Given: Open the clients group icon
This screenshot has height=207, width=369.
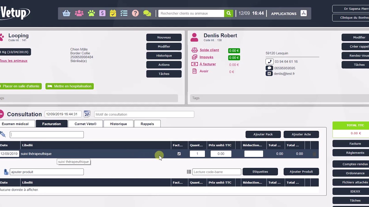Looking at the screenshot, I should pyautogui.click(x=79, y=14).
